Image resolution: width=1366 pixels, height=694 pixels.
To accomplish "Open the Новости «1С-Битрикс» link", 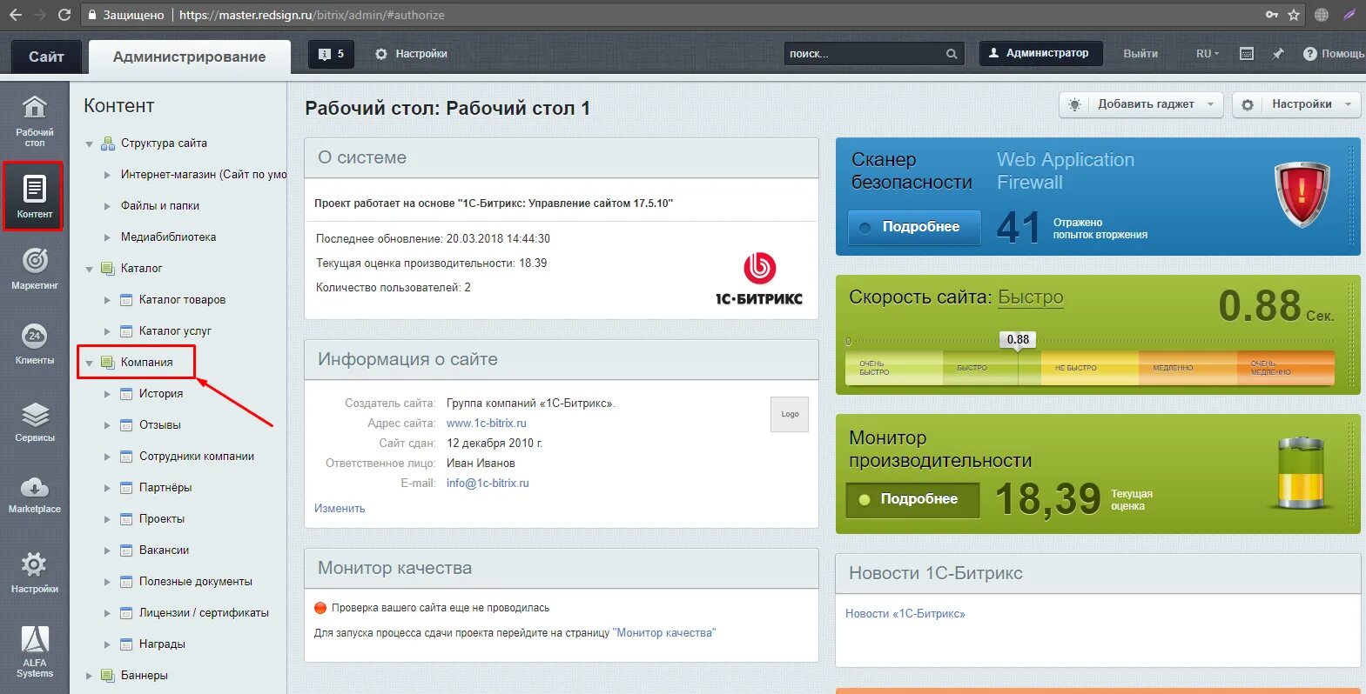I will click(905, 614).
